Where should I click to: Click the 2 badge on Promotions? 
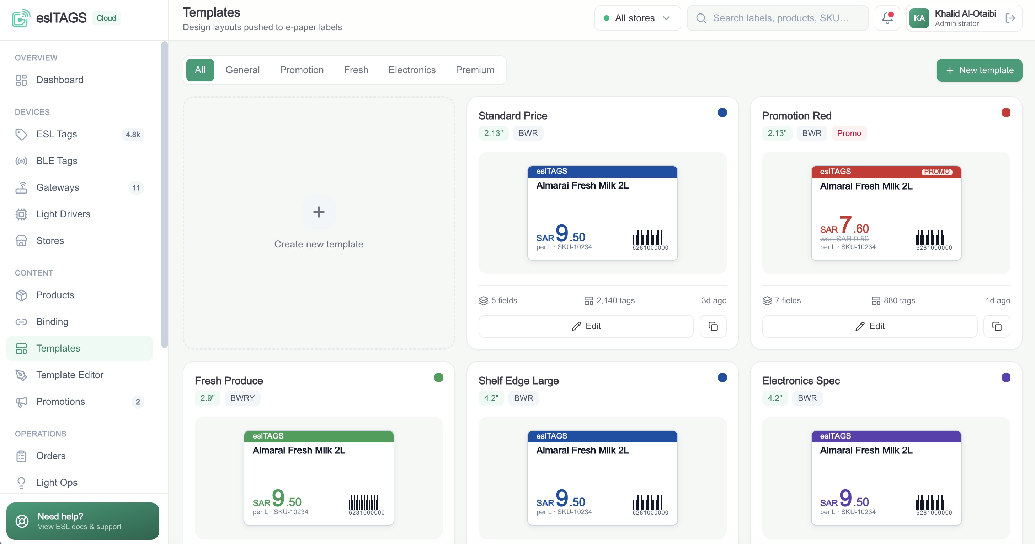(138, 402)
